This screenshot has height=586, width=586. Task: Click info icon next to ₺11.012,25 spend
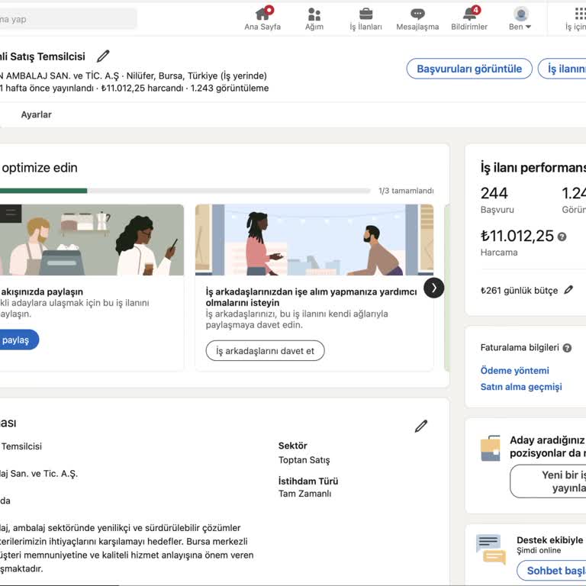tap(562, 237)
